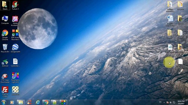Open the app folder
188x105 pixels.
pos(170,34)
